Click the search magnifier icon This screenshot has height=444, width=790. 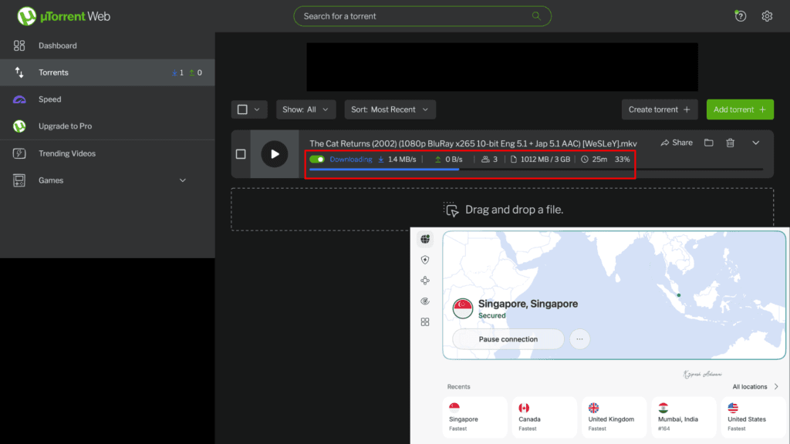536,15
